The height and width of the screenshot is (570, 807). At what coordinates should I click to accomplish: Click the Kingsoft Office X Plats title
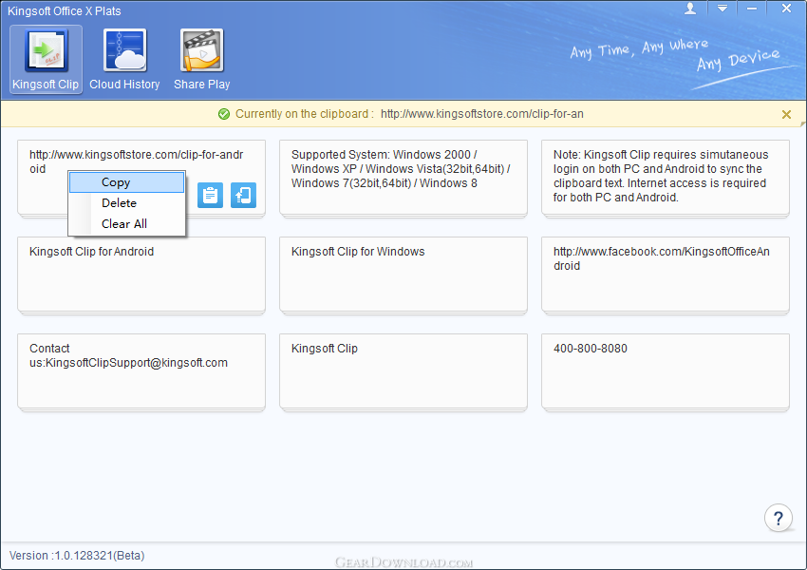(x=65, y=10)
